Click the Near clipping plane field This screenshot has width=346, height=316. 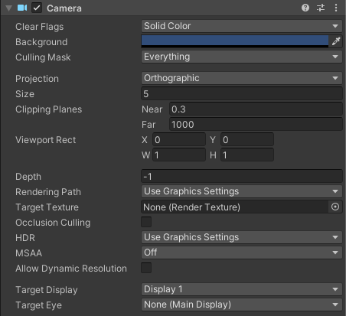[256, 109]
